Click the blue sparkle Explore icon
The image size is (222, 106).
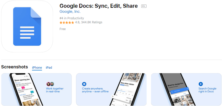[x=200, y=84]
